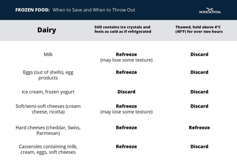
Task: Click thawed Refreeze for hard cheeses
Action: click(x=199, y=127)
